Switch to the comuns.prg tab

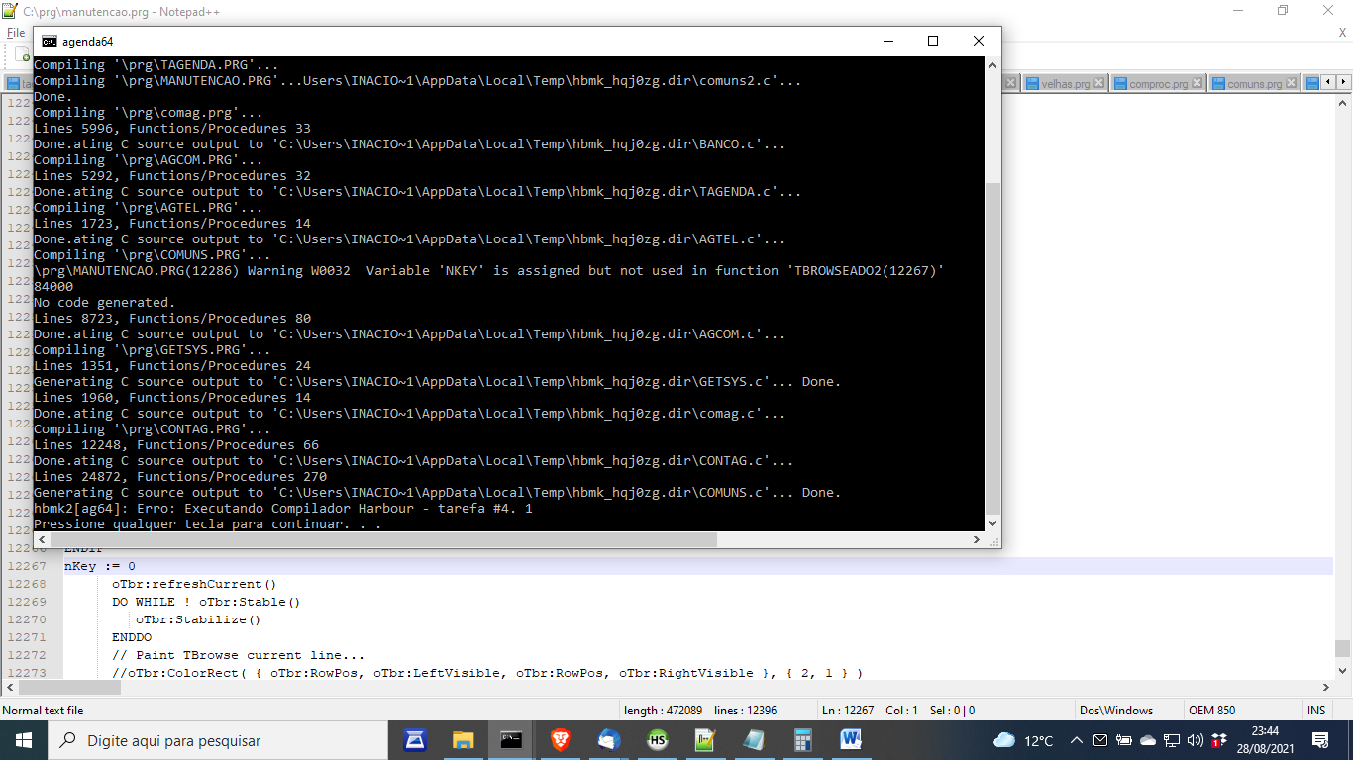coord(1254,84)
